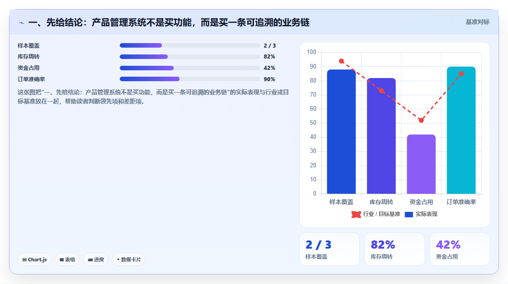Viewport: 508px width, 284px height.
Task: Click the 样本覆盖 label in the progress list
Action: point(29,46)
